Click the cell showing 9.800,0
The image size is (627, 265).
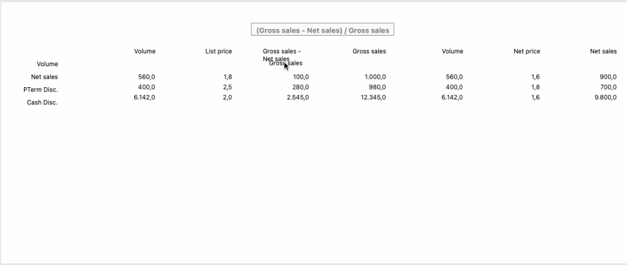[605, 97]
